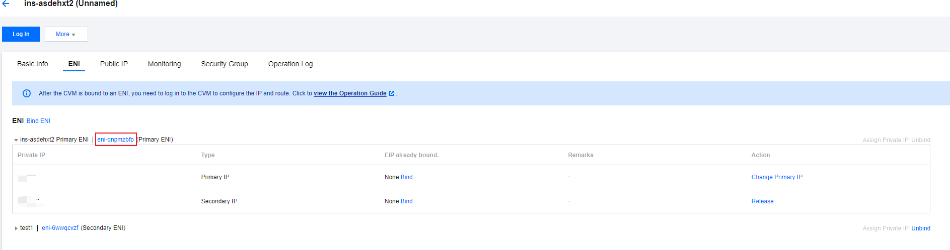Open the Public IP tab

(x=114, y=64)
